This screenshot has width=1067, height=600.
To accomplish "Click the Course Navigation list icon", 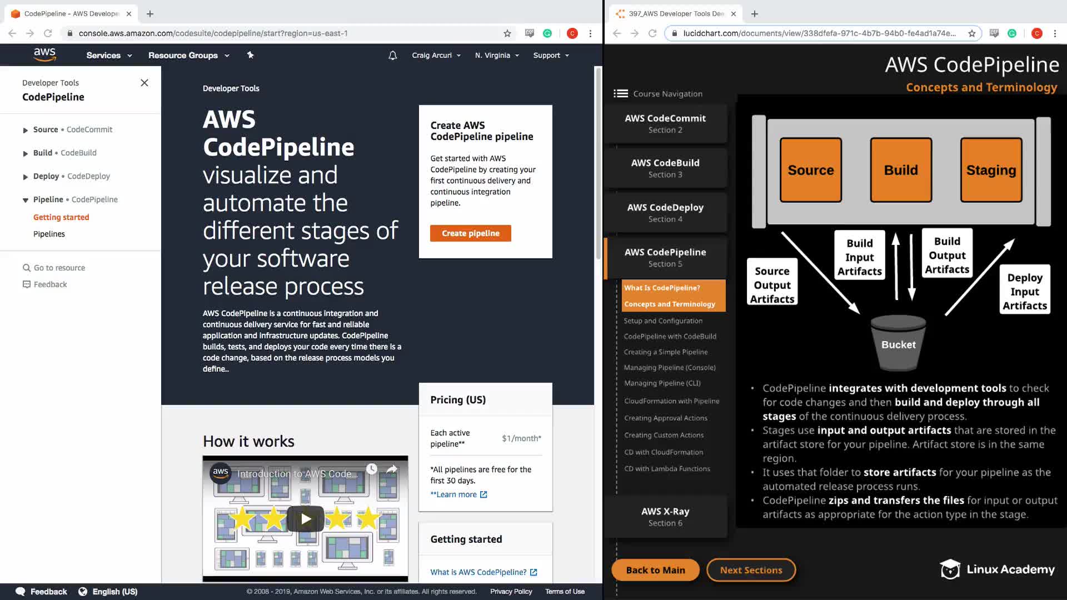I will click(x=620, y=93).
